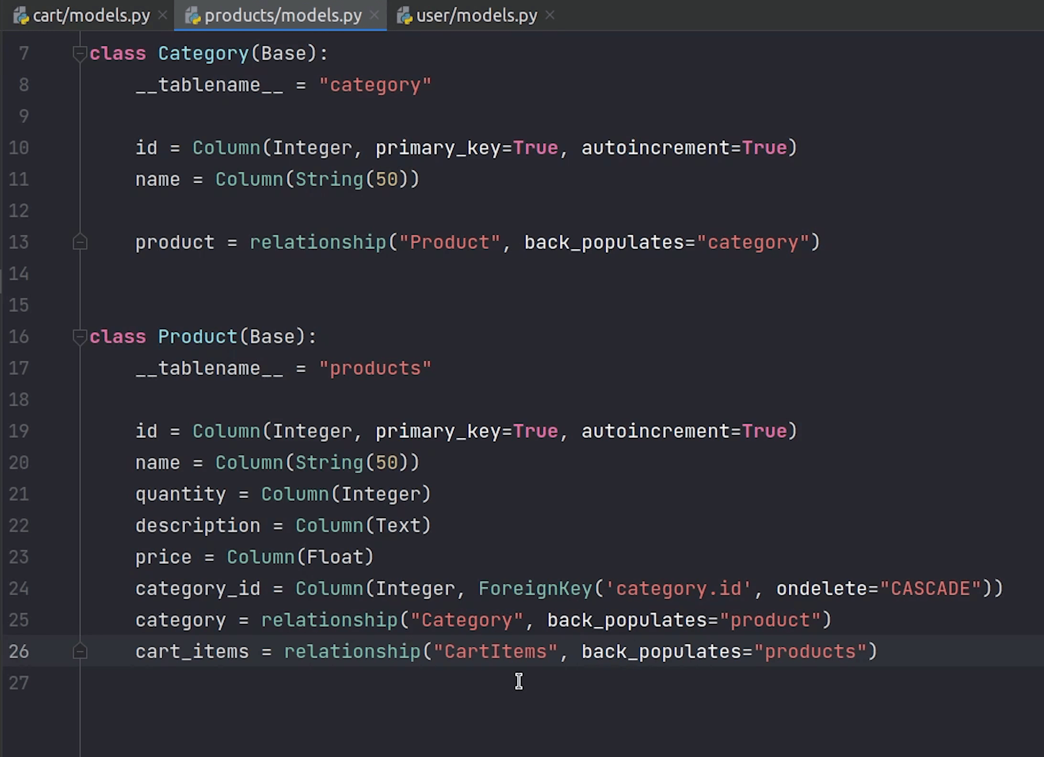
Task: Click the "CartItems" string on line 26
Action: coord(496,652)
